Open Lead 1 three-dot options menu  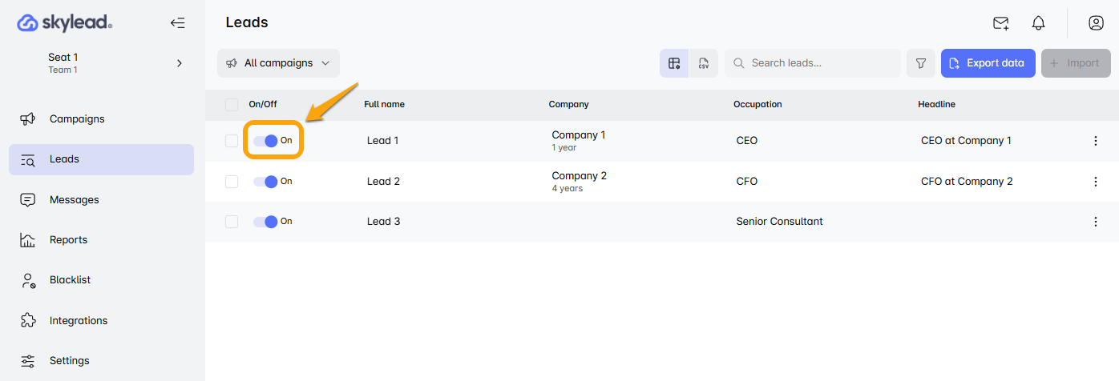click(1095, 141)
